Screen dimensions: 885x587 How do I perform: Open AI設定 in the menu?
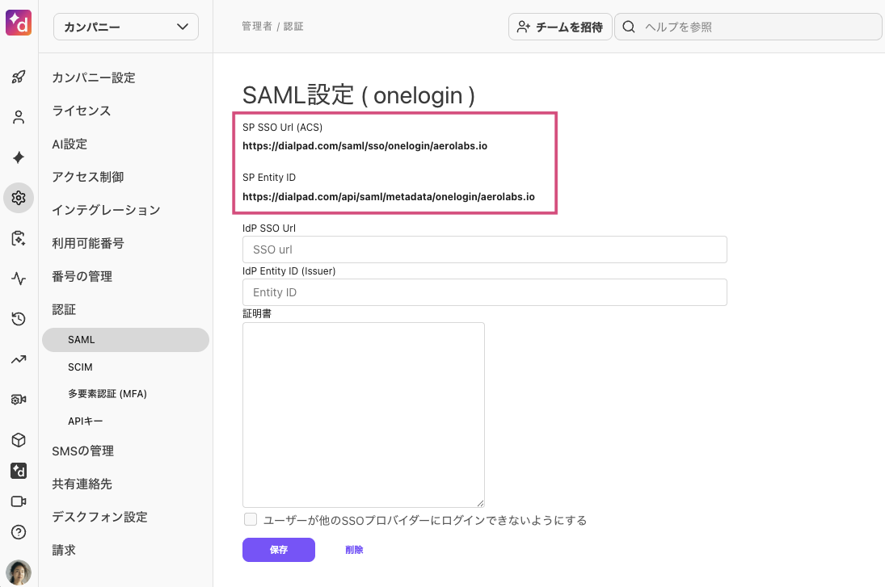[x=70, y=145]
